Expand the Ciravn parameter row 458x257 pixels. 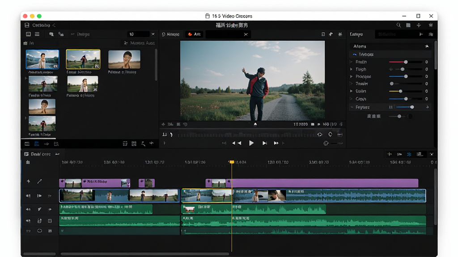point(352,99)
